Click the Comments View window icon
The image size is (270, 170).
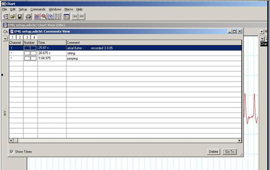click(x=12, y=32)
